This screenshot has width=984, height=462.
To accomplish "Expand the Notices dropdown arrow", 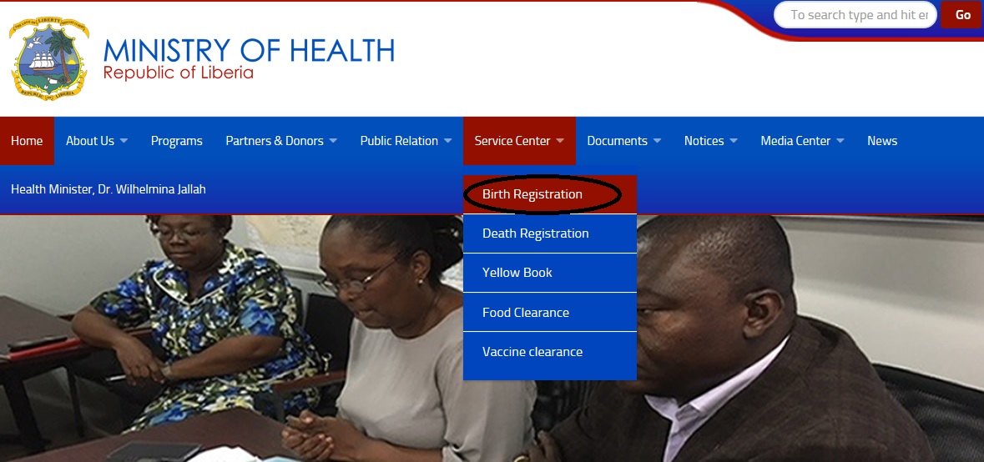I will click(734, 141).
